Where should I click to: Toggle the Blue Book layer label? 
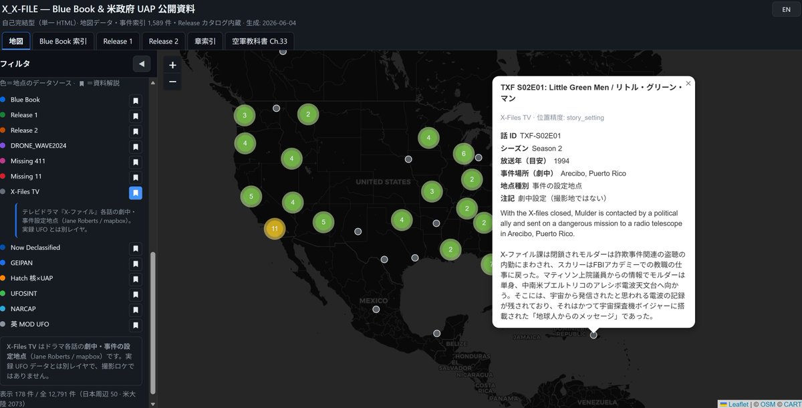click(x=25, y=100)
